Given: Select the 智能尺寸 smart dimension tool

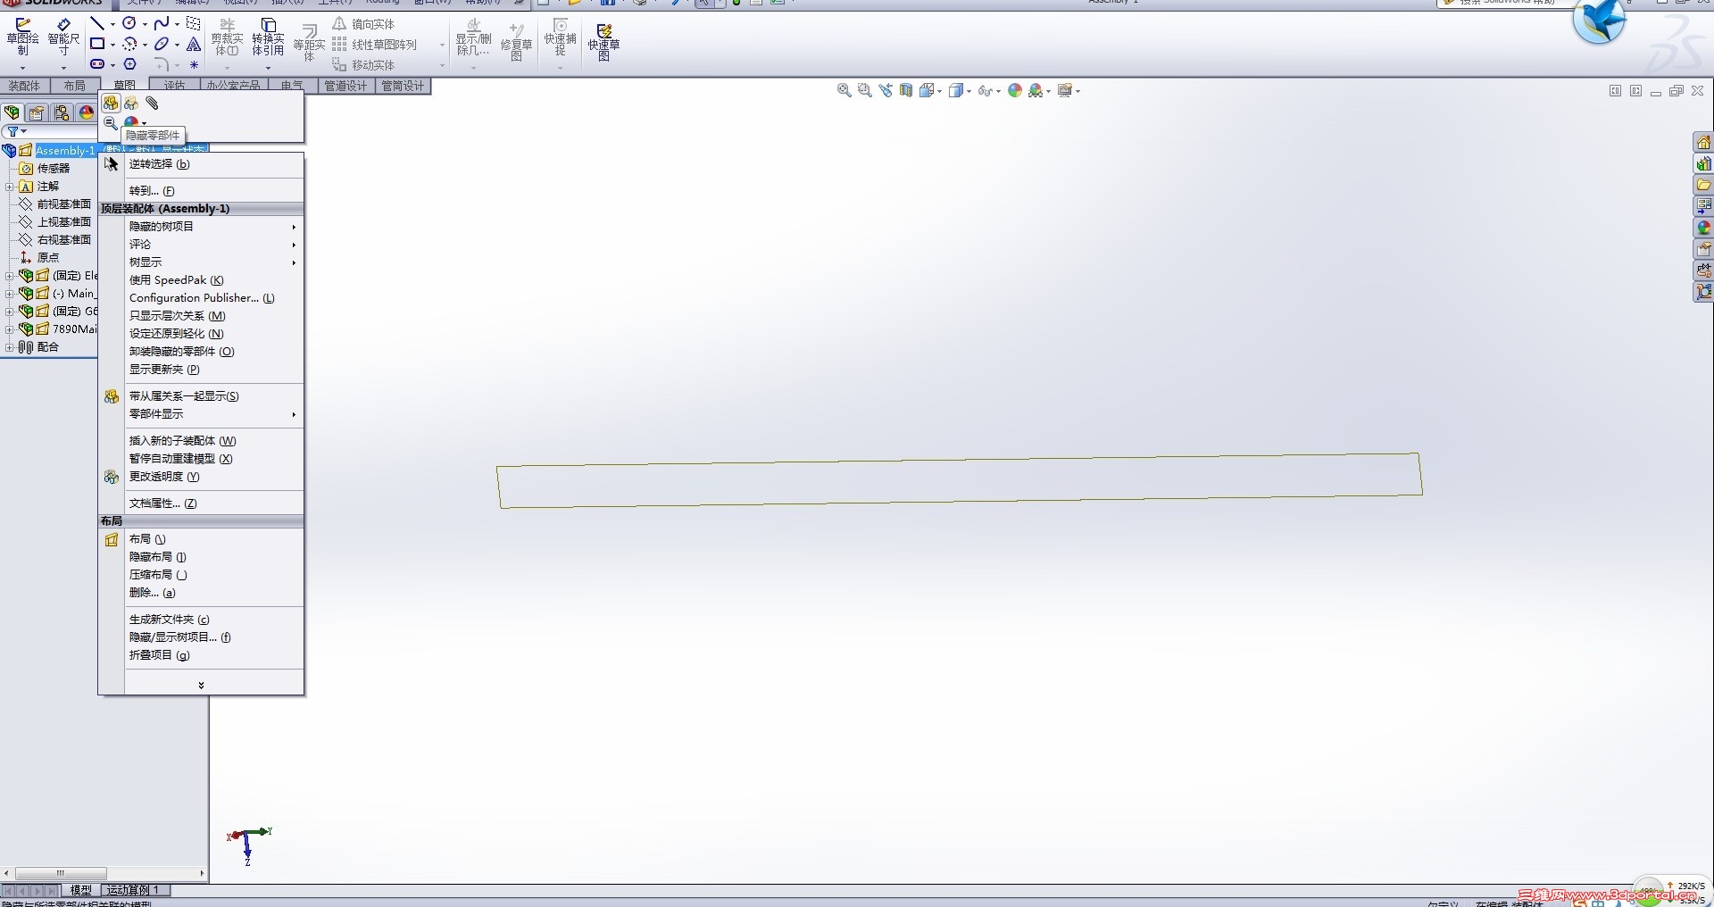Looking at the screenshot, I should click(x=63, y=38).
